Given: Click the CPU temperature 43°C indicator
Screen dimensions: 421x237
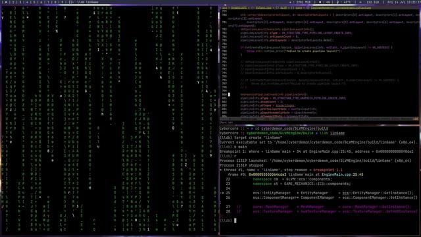Looking at the screenshot, I should click(344, 2).
